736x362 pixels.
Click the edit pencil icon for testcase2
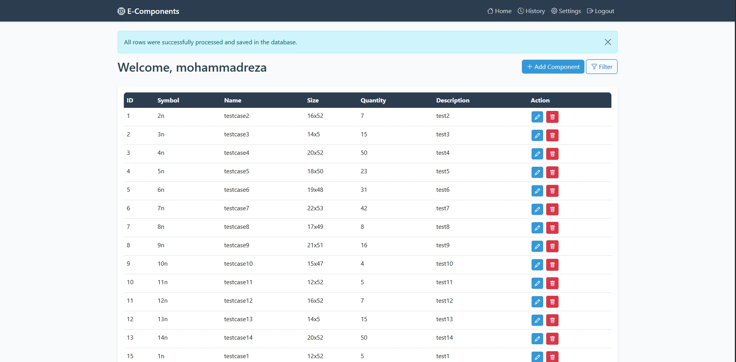click(x=537, y=117)
